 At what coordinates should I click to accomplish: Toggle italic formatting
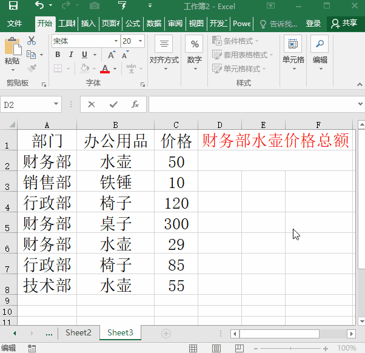point(71,55)
